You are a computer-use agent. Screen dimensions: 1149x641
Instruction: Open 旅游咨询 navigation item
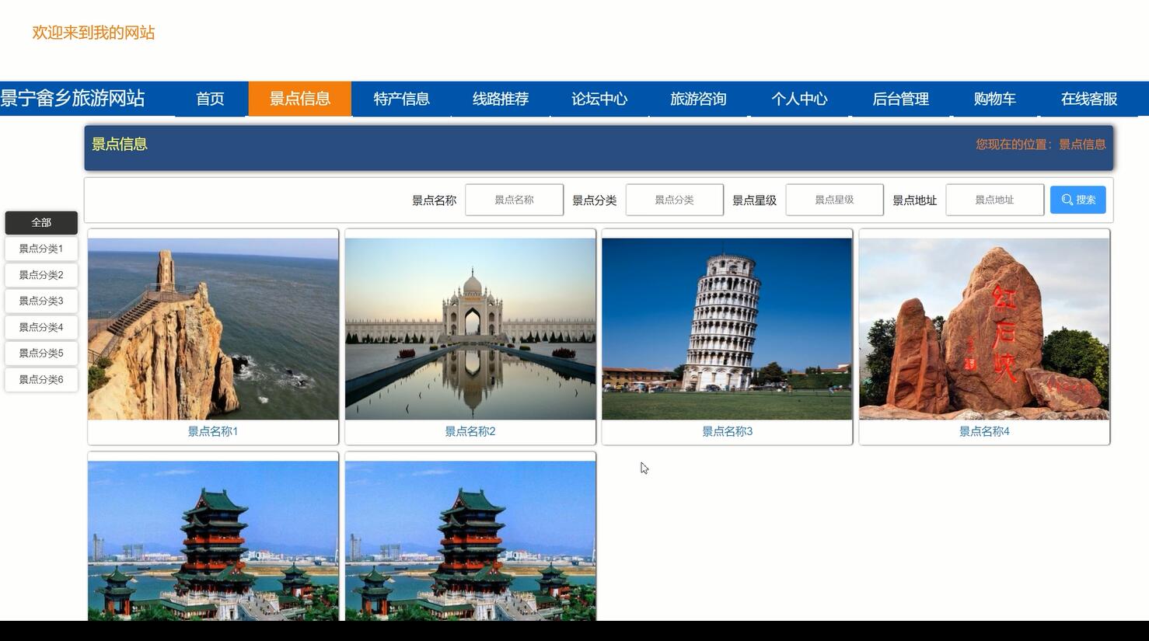click(x=698, y=99)
